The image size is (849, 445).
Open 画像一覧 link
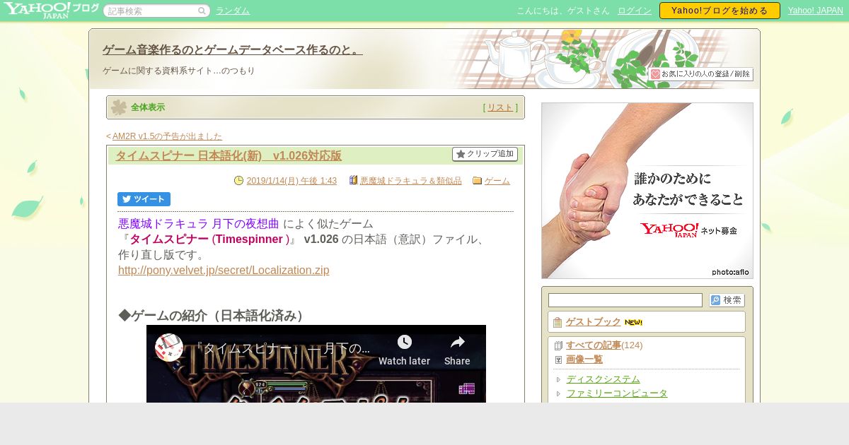pyautogui.click(x=584, y=360)
